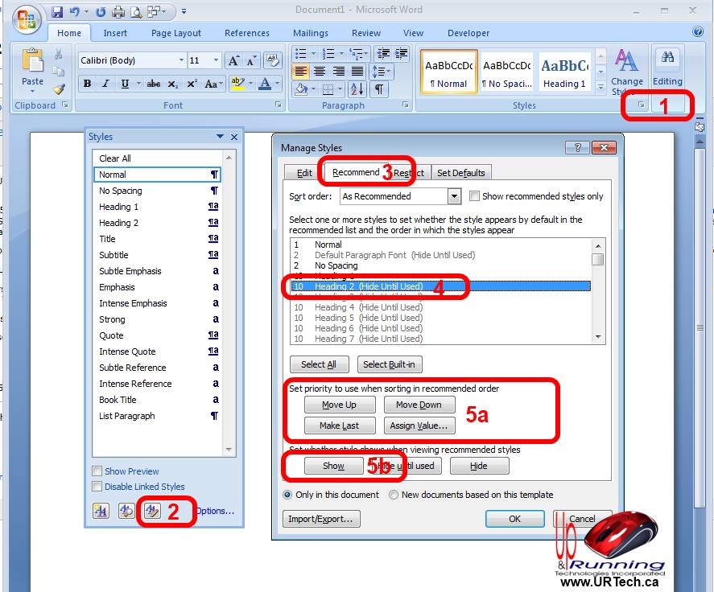714x592 pixels.
Task: Click the Style Inspector icon
Action: tap(126, 510)
